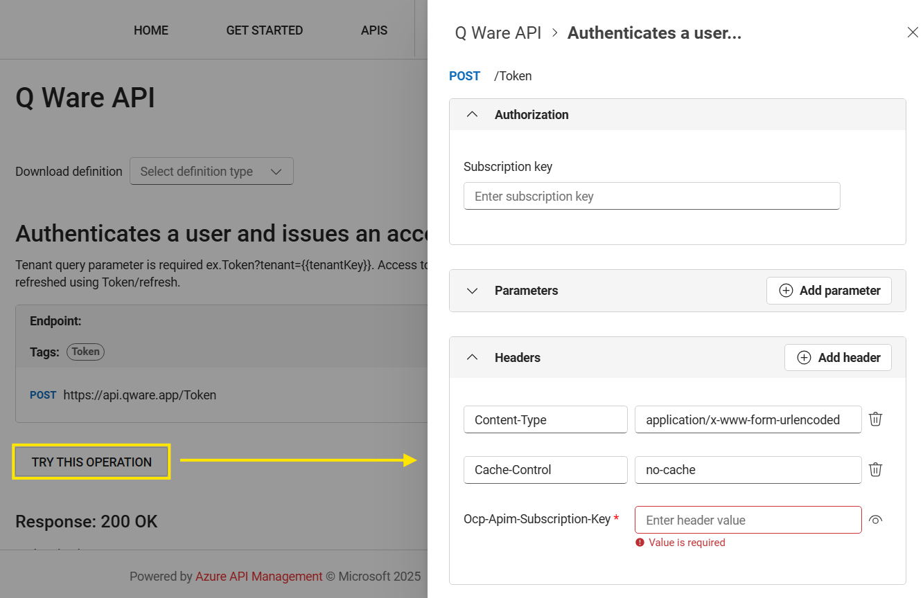
Task: Expand the Parameters section
Action: coord(473,291)
